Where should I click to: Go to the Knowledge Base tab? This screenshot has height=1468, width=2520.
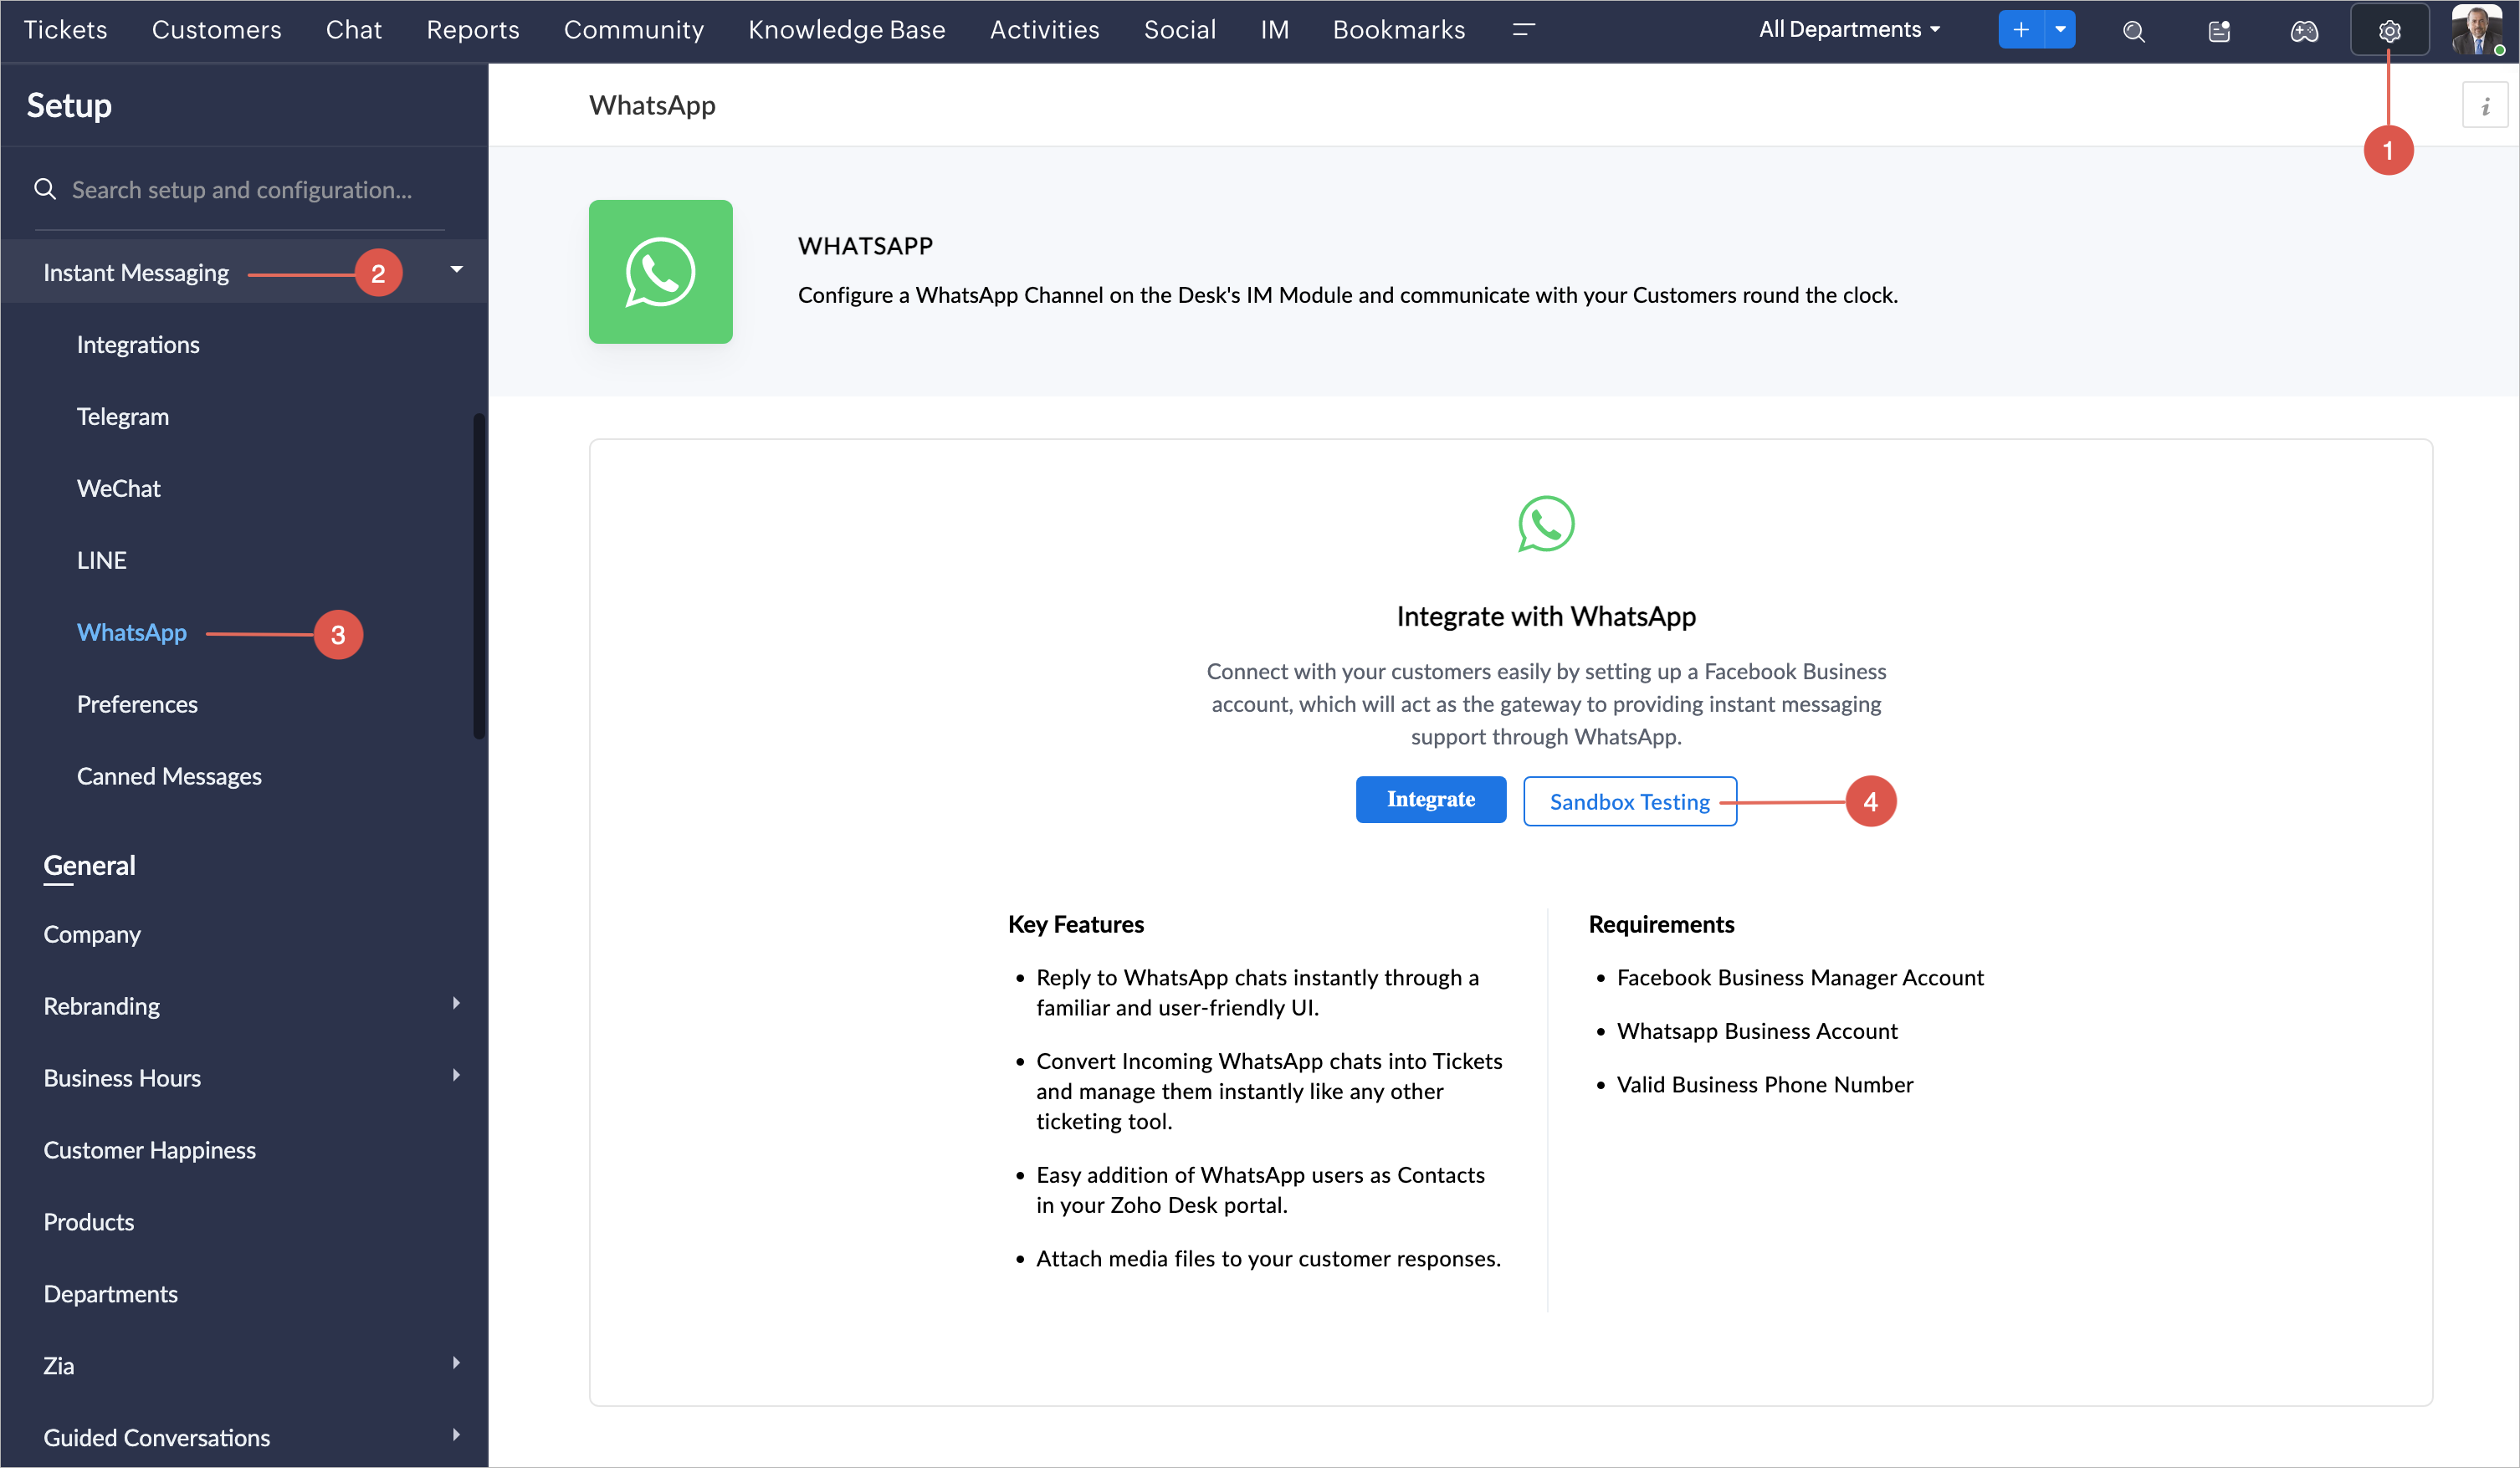pyautogui.click(x=846, y=30)
